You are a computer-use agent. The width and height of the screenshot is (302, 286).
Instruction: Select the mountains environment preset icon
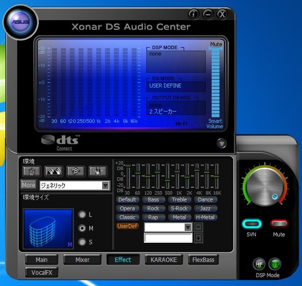(x=54, y=171)
